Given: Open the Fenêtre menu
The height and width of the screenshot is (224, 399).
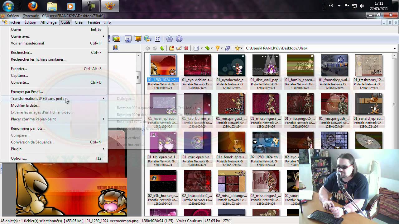Looking at the screenshot, I should pos(94,22).
